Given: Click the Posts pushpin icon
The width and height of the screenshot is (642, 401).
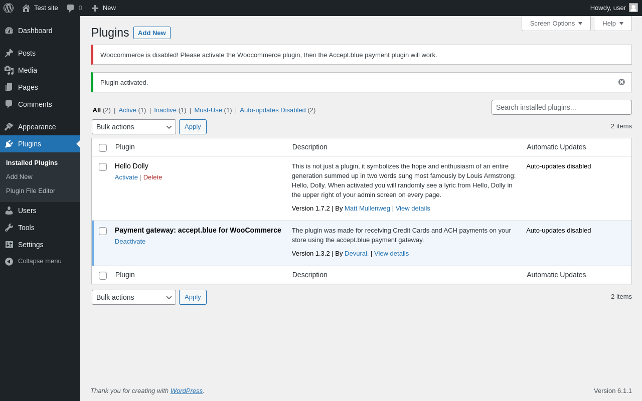Looking at the screenshot, I should click(x=9, y=53).
